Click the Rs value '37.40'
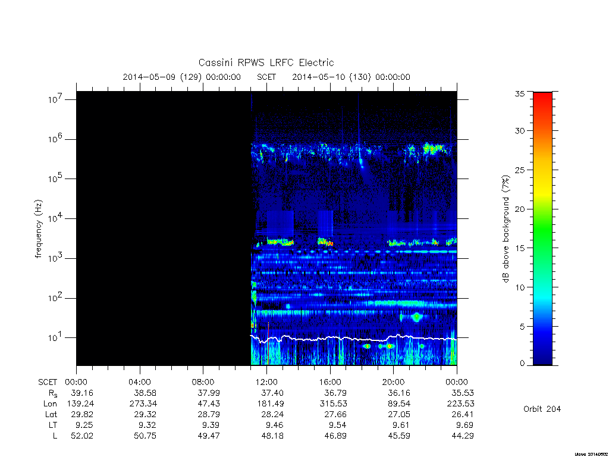This screenshot has width=609, height=457. pyautogui.click(x=272, y=393)
